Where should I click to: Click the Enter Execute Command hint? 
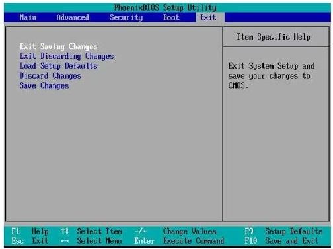pos(179,240)
